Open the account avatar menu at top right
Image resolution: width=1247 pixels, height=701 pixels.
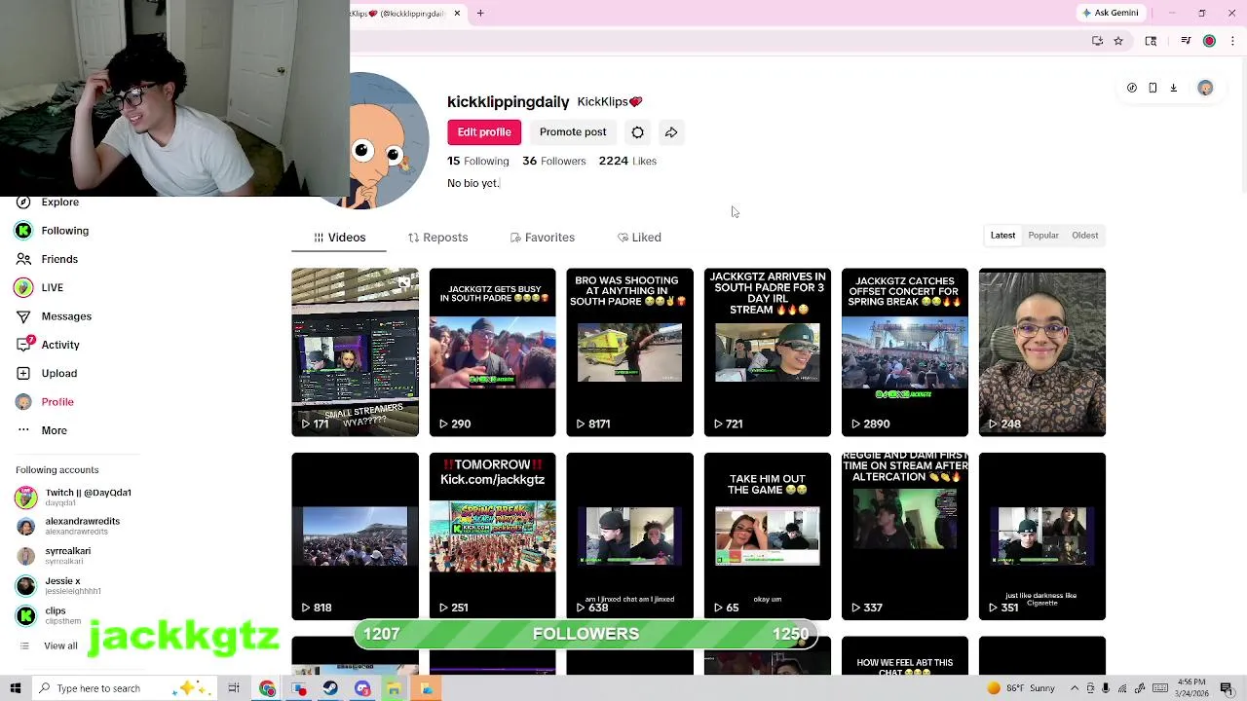pyautogui.click(x=1205, y=88)
